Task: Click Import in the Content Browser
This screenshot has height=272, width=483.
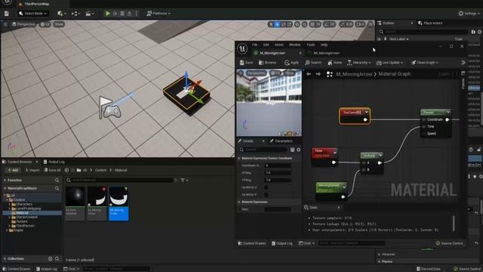Action: coord(32,170)
